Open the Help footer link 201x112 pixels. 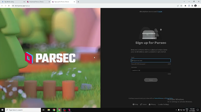135,104
